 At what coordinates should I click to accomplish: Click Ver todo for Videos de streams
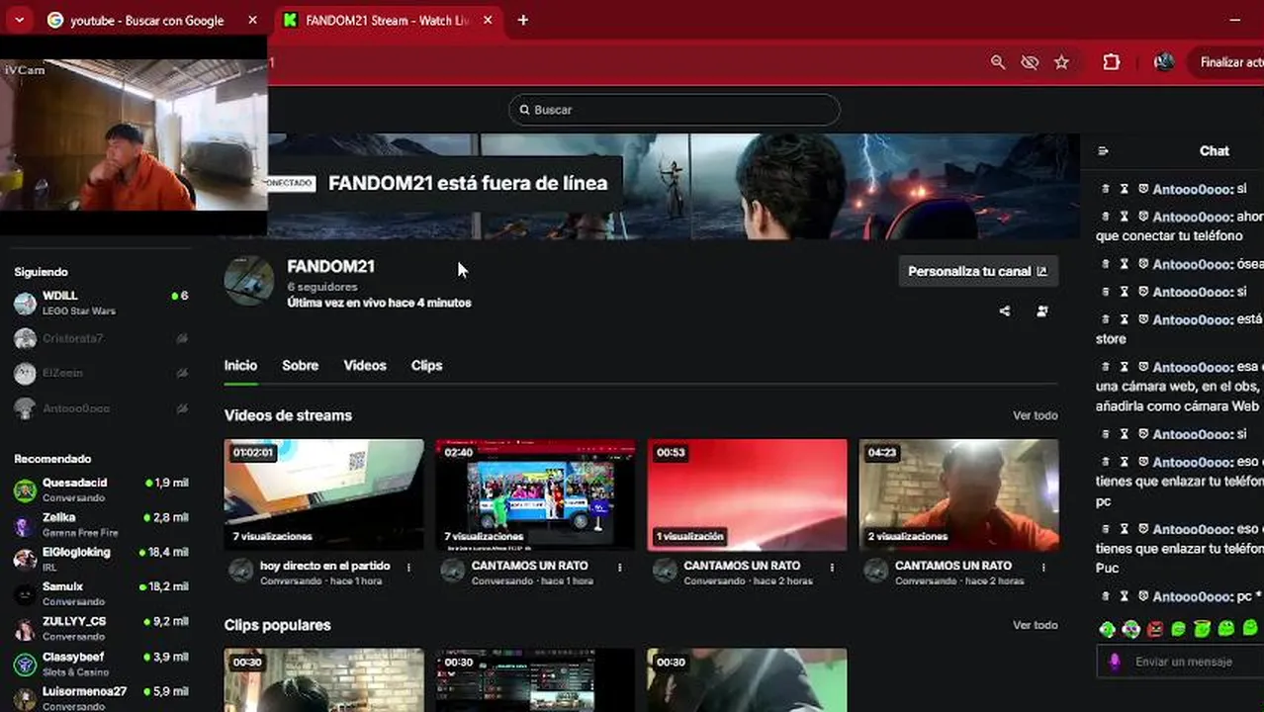[x=1035, y=415]
